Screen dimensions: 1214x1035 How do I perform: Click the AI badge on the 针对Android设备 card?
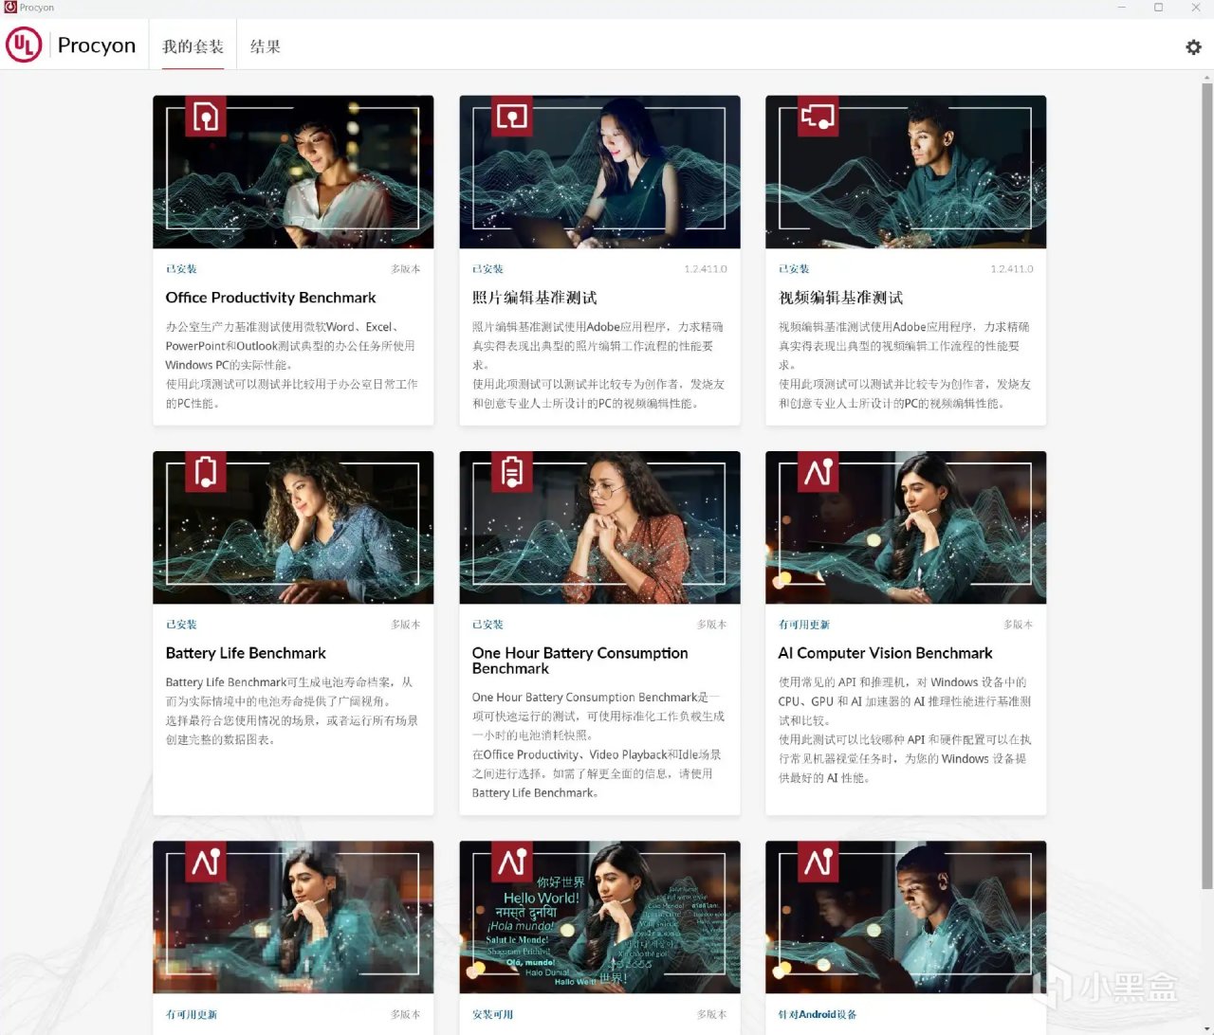click(818, 862)
